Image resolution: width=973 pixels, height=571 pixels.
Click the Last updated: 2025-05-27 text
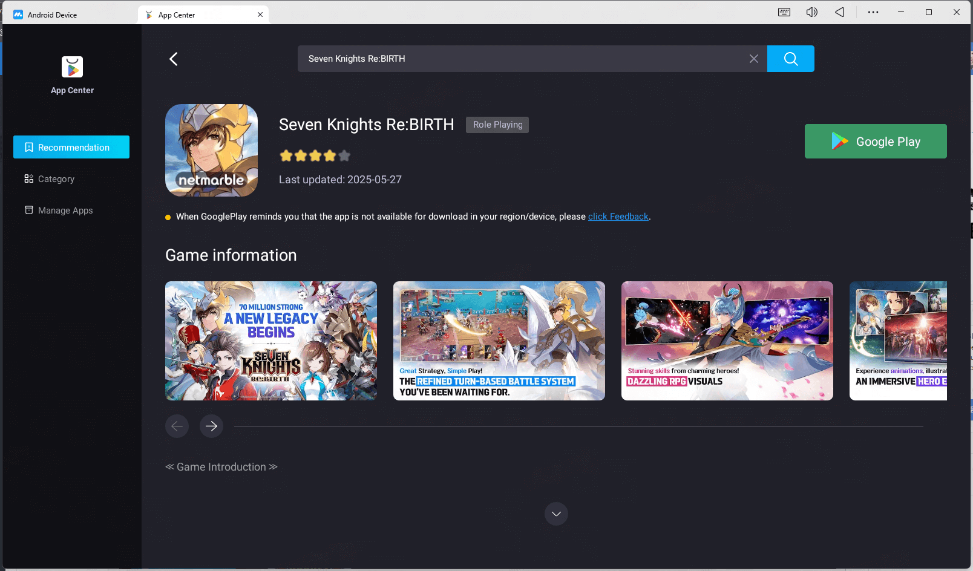tap(340, 180)
